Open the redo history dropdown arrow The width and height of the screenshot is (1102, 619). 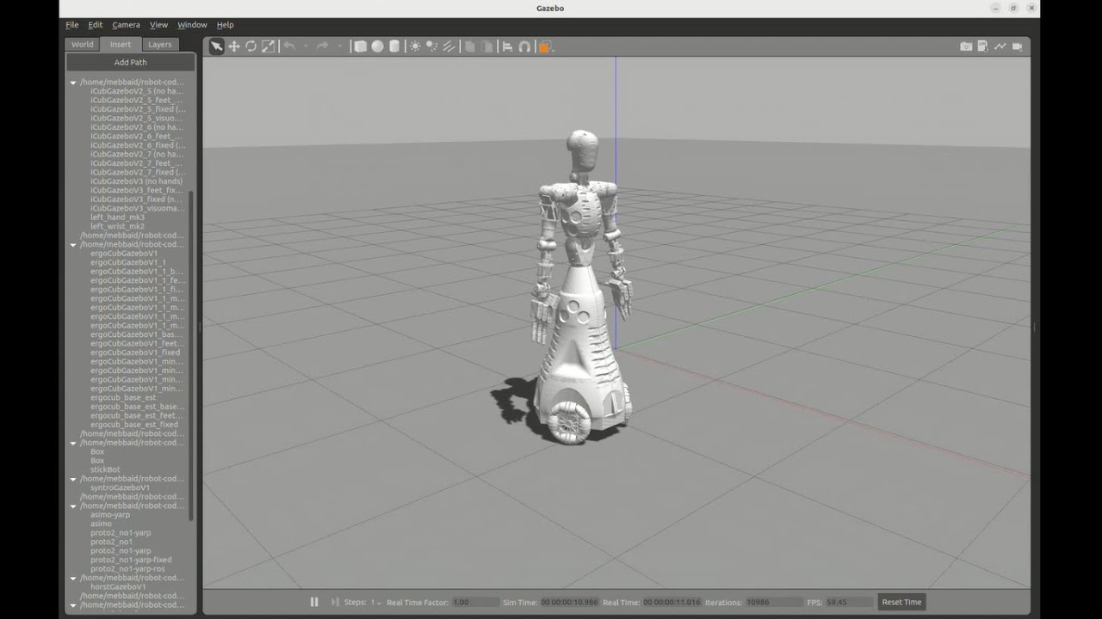339,46
